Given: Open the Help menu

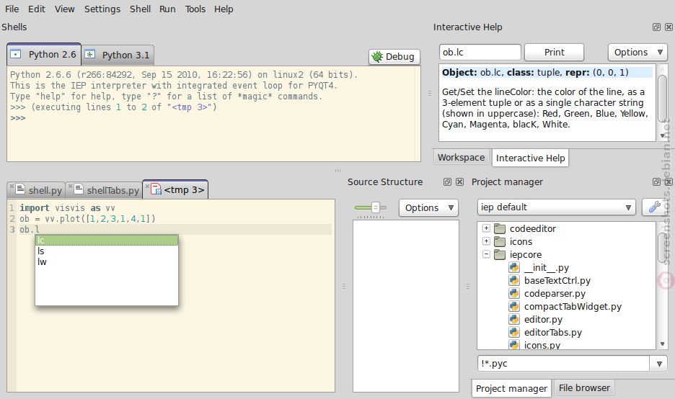Looking at the screenshot, I should coord(224,9).
